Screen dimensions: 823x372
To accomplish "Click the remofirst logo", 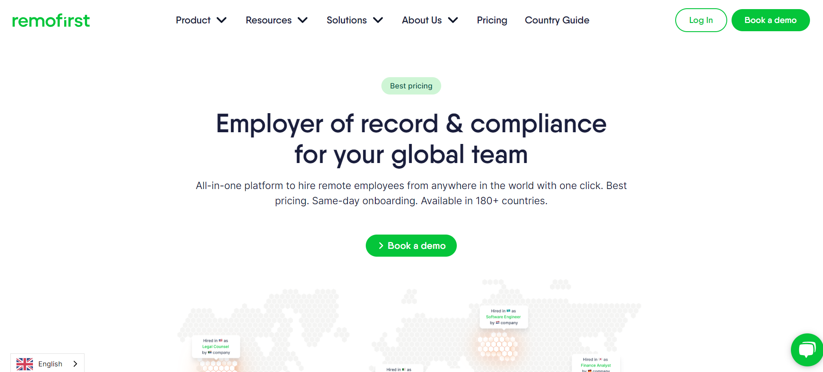I will [51, 20].
